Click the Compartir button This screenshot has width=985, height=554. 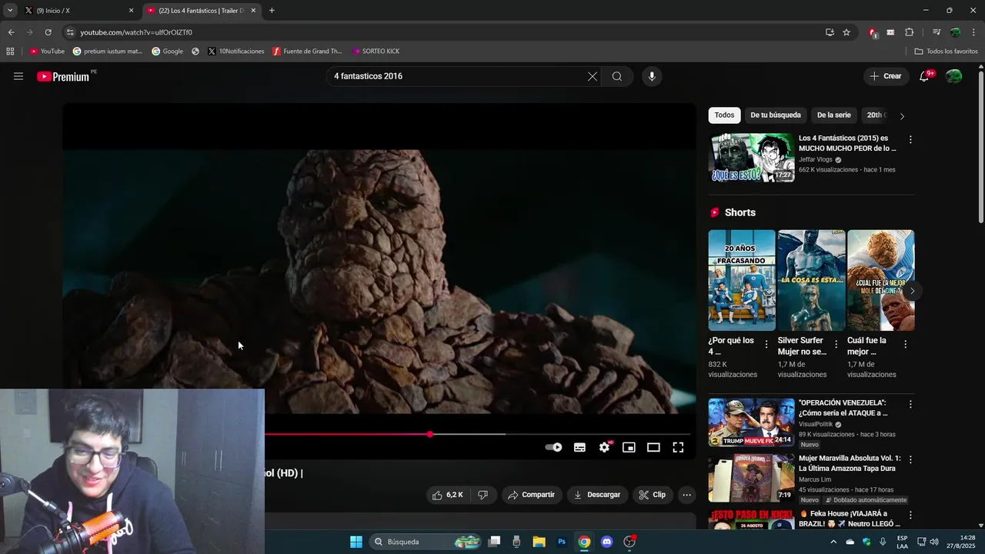click(x=532, y=495)
